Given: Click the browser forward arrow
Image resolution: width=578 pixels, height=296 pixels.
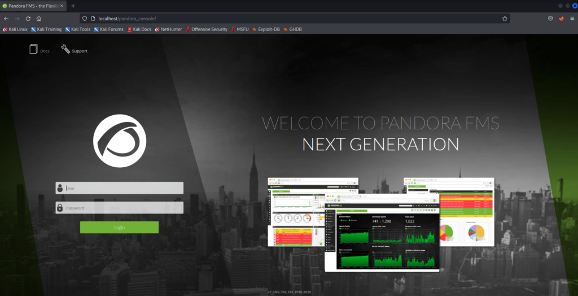Looking at the screenshot, I should [17, 19].
